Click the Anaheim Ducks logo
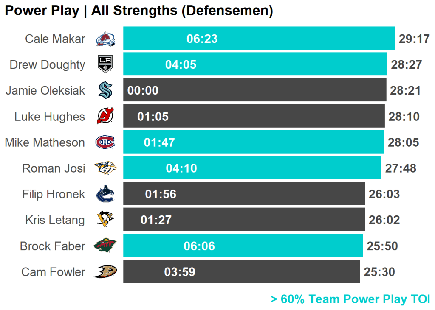This screenshot has height=310, width=435. 105,272
